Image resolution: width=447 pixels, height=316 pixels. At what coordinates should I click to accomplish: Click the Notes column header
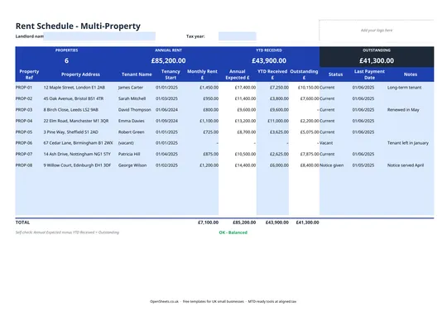[411, 74]
